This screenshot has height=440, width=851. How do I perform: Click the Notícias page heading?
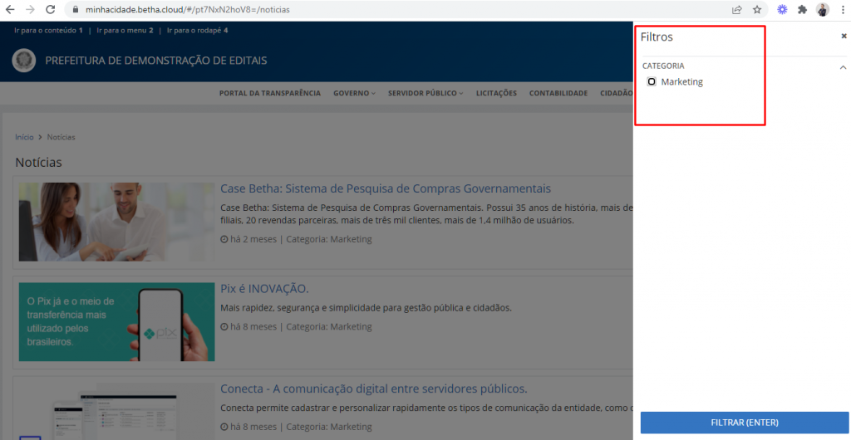pos(38,163)
